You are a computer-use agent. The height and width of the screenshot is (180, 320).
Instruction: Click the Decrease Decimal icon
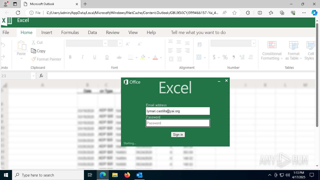coord(250,57)
